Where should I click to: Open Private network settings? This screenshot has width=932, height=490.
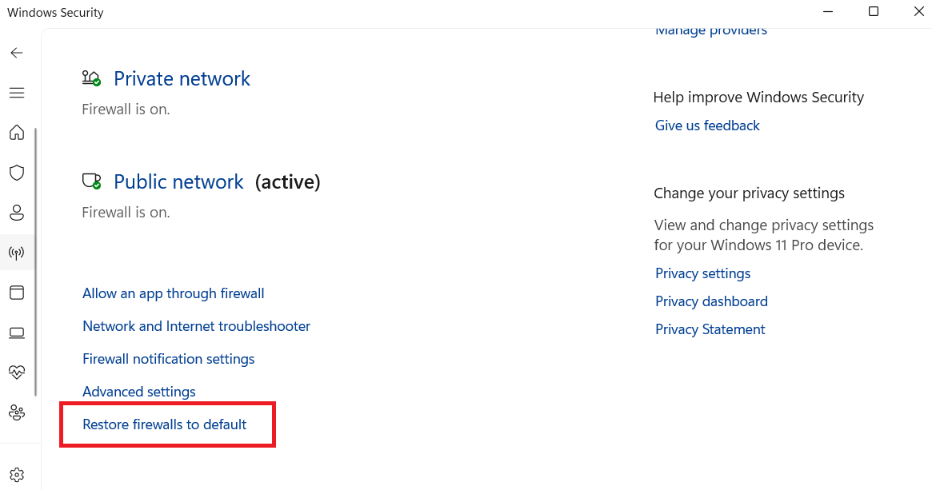pyautogui.click(x=182, y=79)
